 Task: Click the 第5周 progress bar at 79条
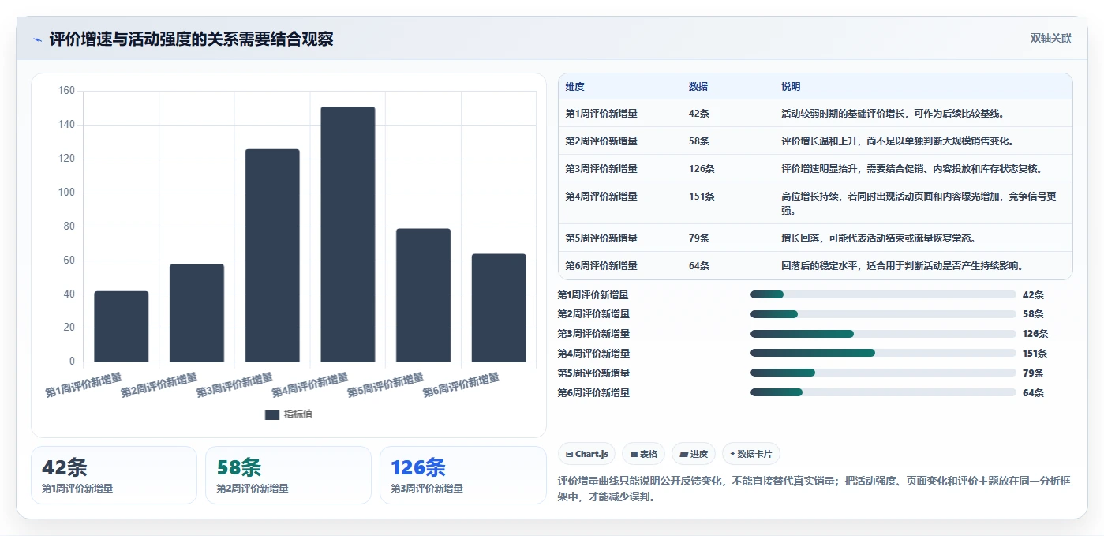883,373
